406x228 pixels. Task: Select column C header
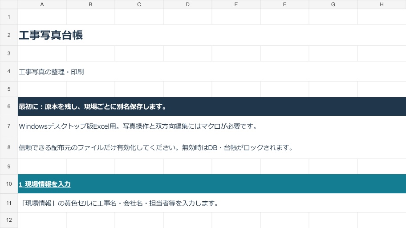(139, 4)
